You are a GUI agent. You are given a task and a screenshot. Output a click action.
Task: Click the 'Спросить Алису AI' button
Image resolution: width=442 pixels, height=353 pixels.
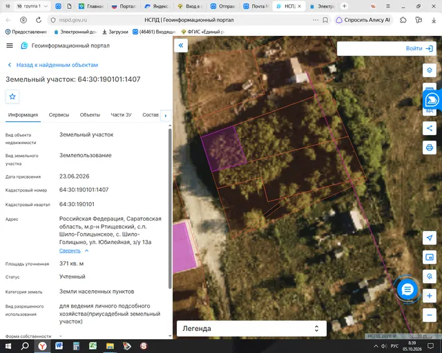(x=364, y=20)
